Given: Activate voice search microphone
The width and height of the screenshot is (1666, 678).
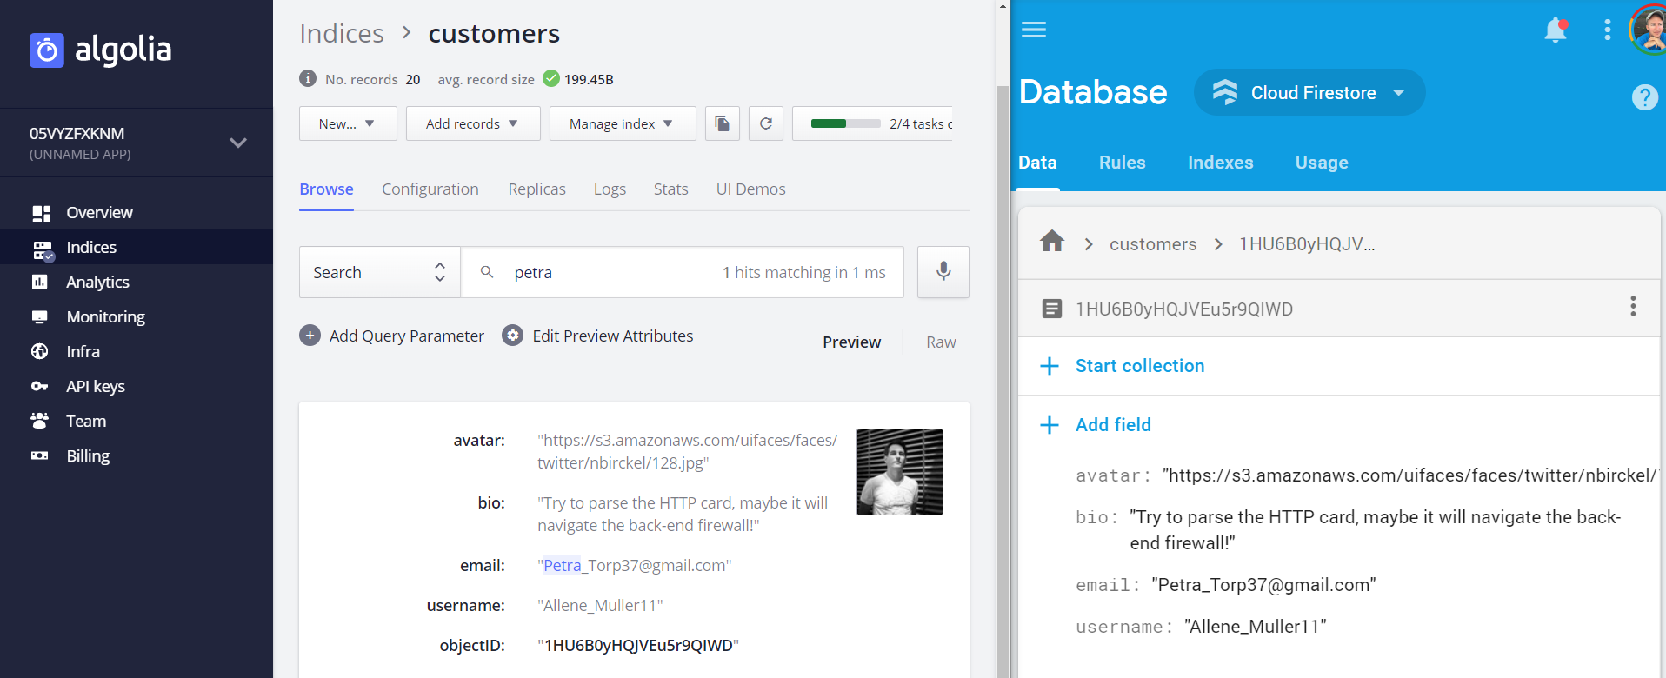Looking at the screenshot, I should coord(943,272).
